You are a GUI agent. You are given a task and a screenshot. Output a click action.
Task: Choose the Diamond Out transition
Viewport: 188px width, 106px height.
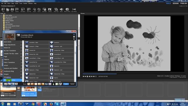(x=37, y=74)
